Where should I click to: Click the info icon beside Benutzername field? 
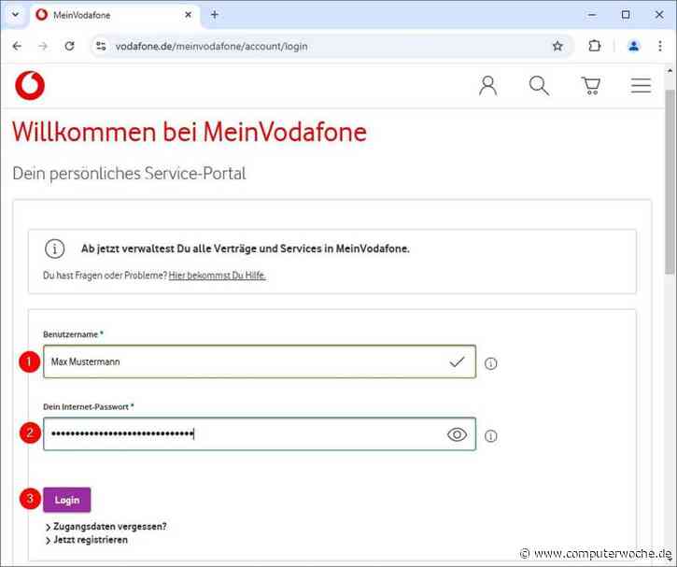click(x=490, y=363)
